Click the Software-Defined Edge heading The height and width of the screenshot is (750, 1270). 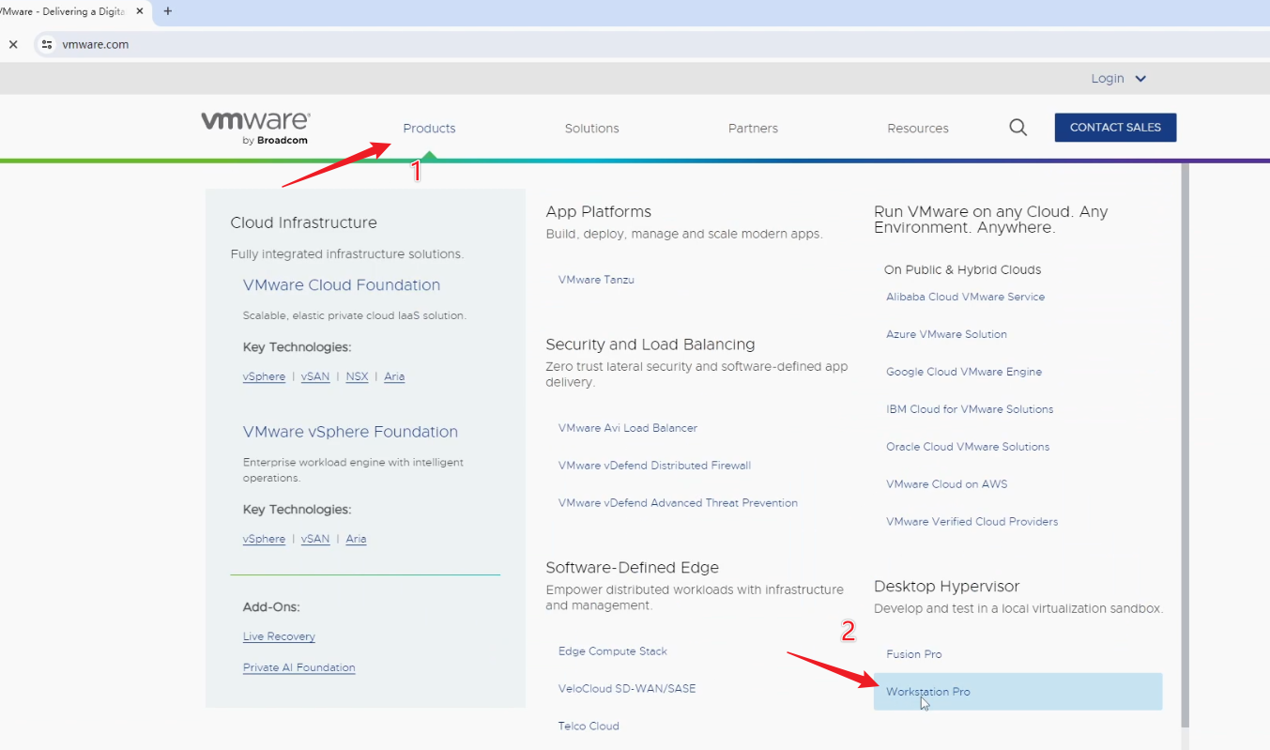(632, 568)
